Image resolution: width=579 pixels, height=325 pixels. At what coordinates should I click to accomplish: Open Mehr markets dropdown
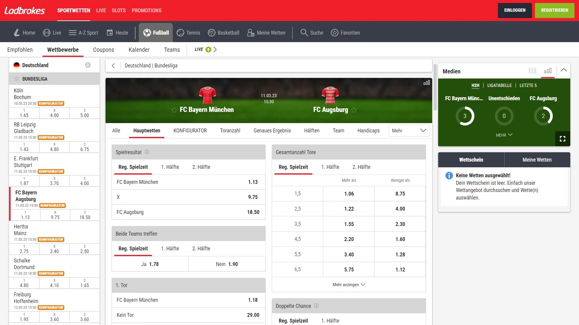(409, 131)
